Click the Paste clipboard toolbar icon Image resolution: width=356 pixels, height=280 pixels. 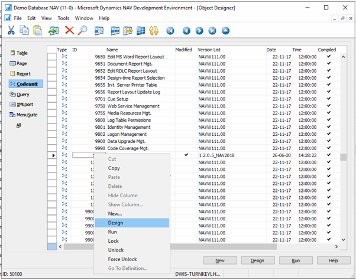pos(37,30)
